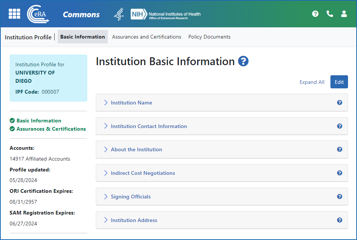The height and width of the screenshot is (240, 357).
Task: Click Signing Officials section title
Action: pyautogui.click(x=131, y=197)
